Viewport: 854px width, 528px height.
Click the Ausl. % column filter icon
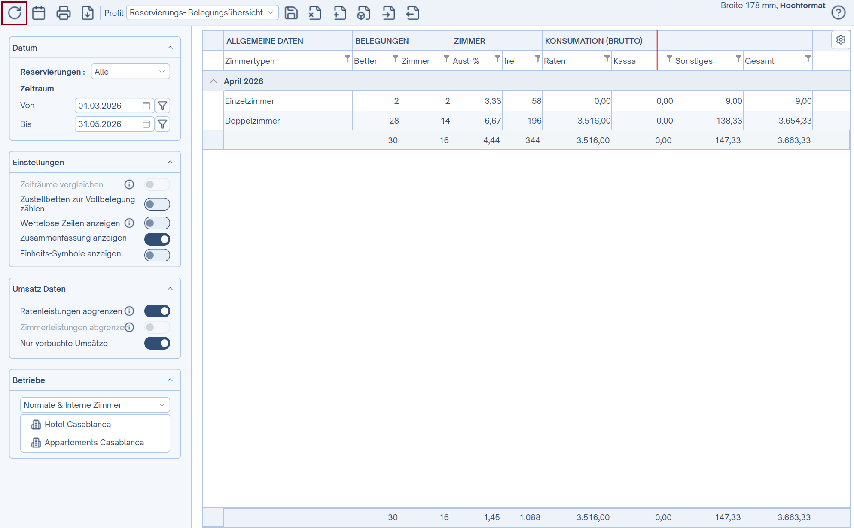click(497, 59)
